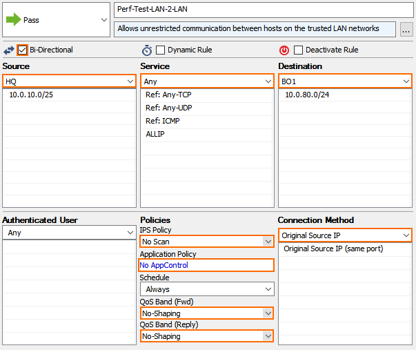Open the Connection Method dropdown

(x=406, y=235)
